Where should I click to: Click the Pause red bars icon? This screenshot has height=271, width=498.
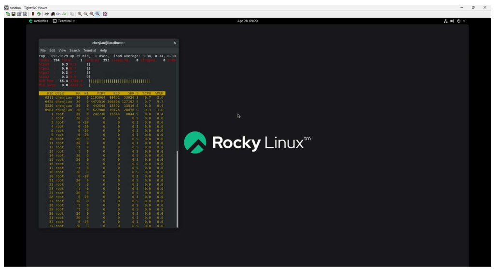point(33,14)
